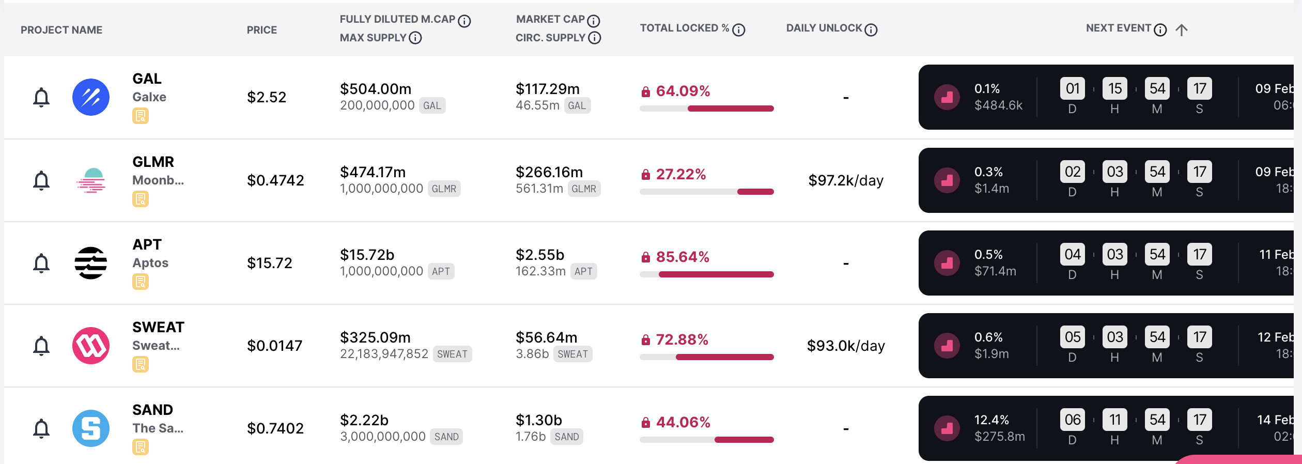
Task: Click the Market Cap column header
Action: pyautogui.click(x=550, y=19)
